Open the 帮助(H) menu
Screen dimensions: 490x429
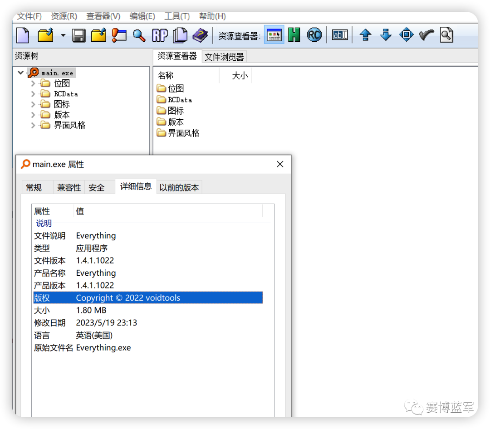212,16
